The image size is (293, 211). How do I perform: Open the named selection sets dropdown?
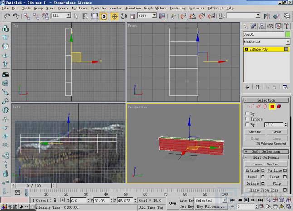244,15
